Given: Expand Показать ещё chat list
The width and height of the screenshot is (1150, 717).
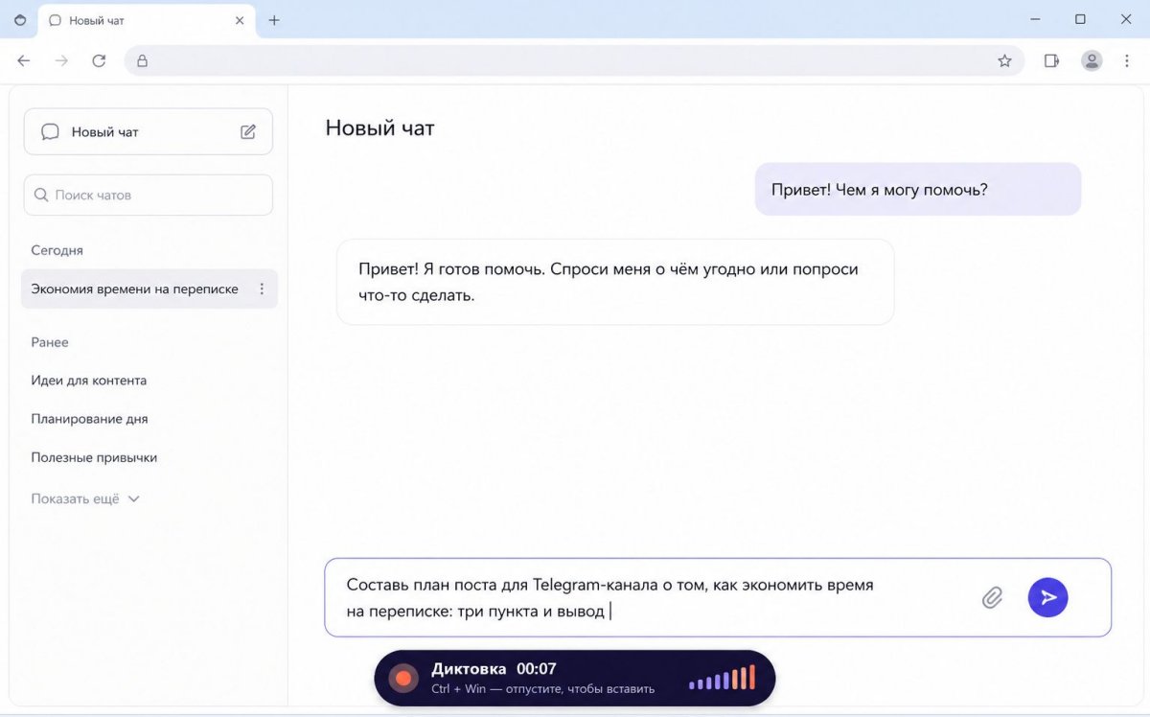Looking at the screenshot, I should point(85,498).
